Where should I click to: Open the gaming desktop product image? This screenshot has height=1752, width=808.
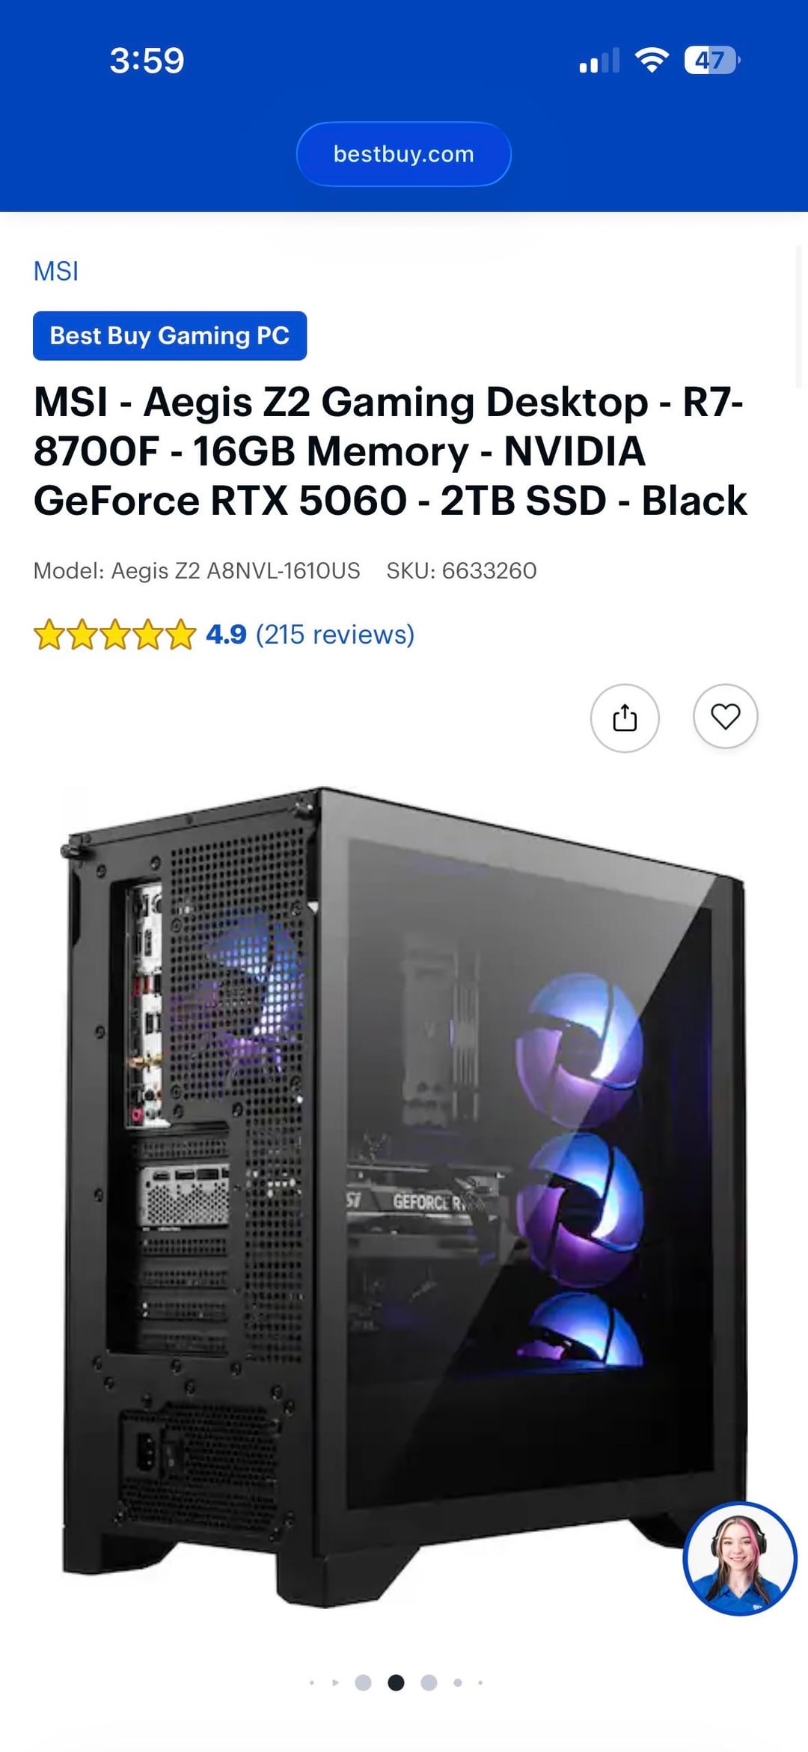pyautogui.click(x=404, y=1197)
